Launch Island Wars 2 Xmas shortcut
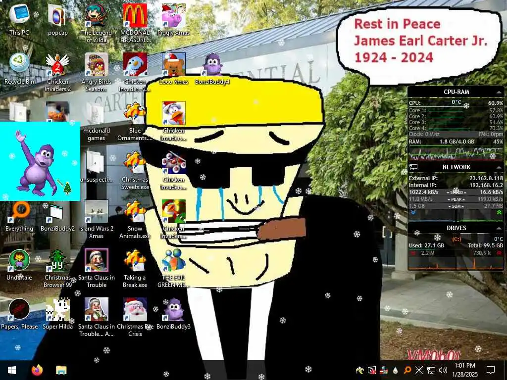The width and height of the screenshot is (507, 380). click(x=97, y=220)
